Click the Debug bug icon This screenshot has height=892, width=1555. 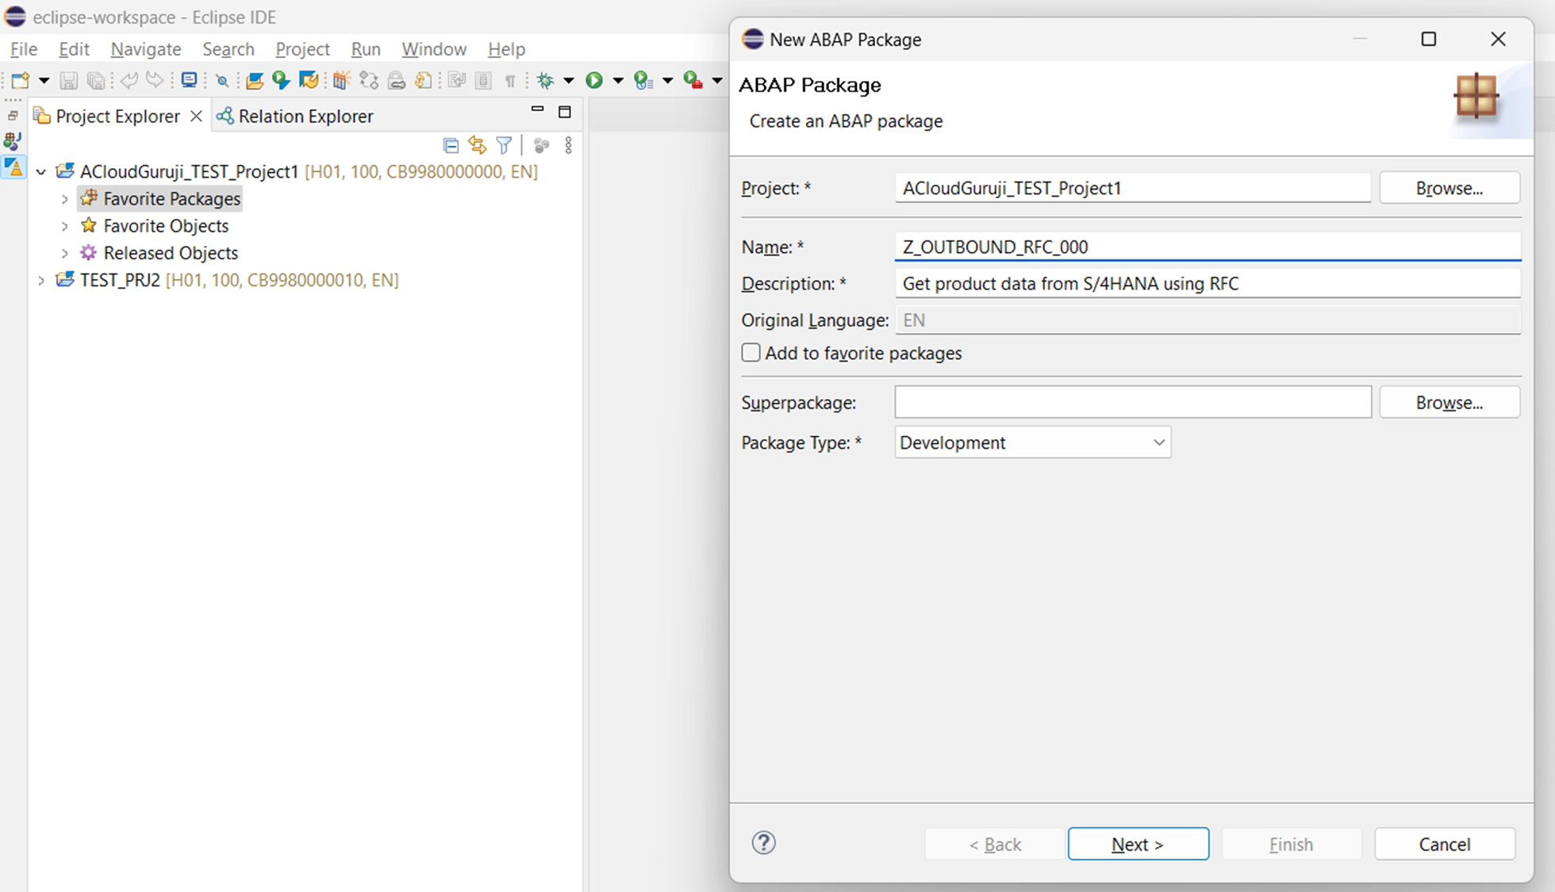coord(545,80)
